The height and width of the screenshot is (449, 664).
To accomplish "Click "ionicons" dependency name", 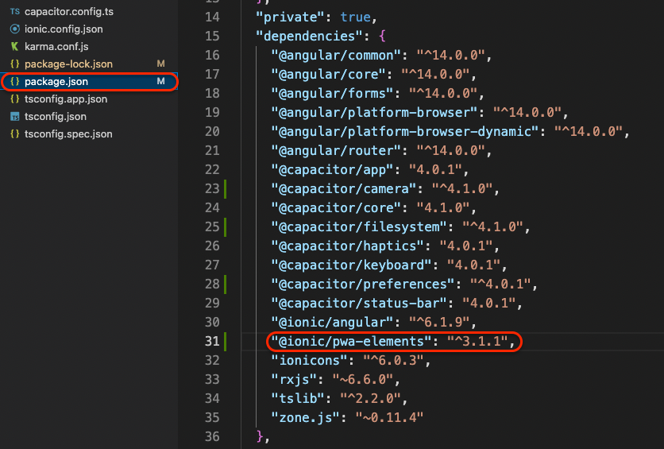I will (x=309, y=360).
